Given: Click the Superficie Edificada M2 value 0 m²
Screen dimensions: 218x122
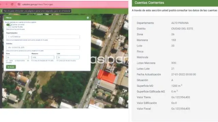Looking at the screenshot, I should pyautogui.click(x=174, y=91).
